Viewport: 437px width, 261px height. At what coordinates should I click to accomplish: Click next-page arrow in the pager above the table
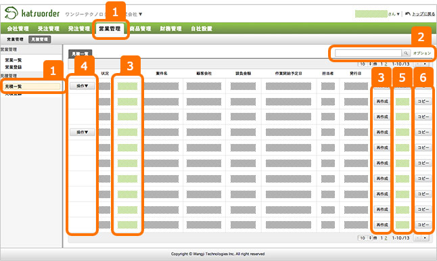425,64
